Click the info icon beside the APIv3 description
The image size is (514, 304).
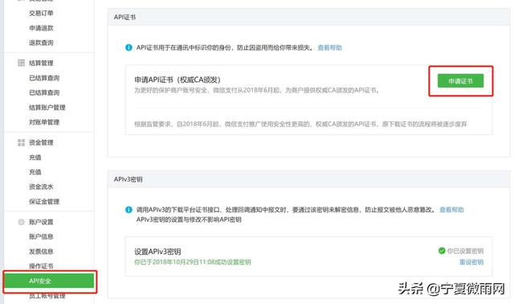(128, 209)
